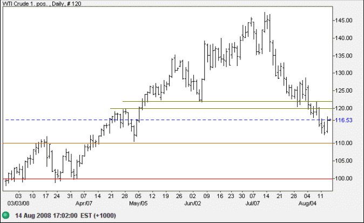Select the upper olive horizontal line near 122

tap(227, 102)
